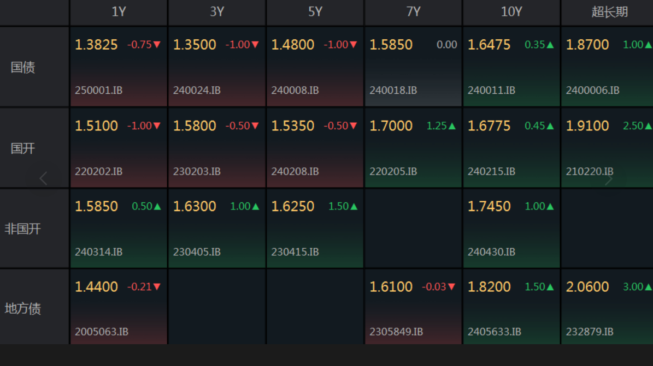
Task: Select the 国开 row label
Action: click(x=23, y=148)
